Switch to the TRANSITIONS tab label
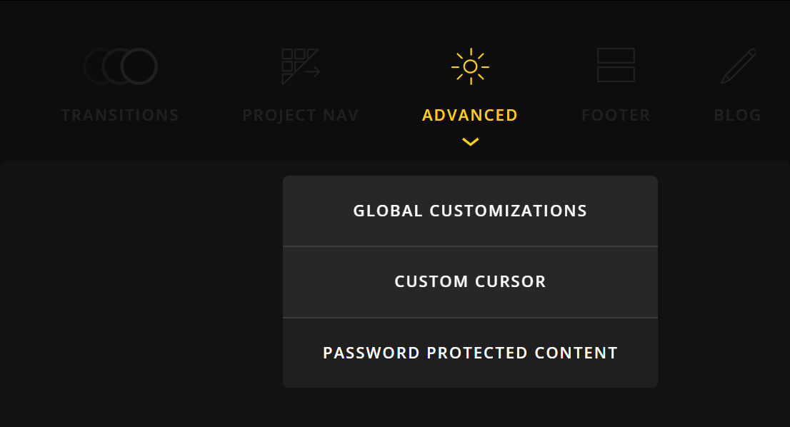 coord(120,115)
